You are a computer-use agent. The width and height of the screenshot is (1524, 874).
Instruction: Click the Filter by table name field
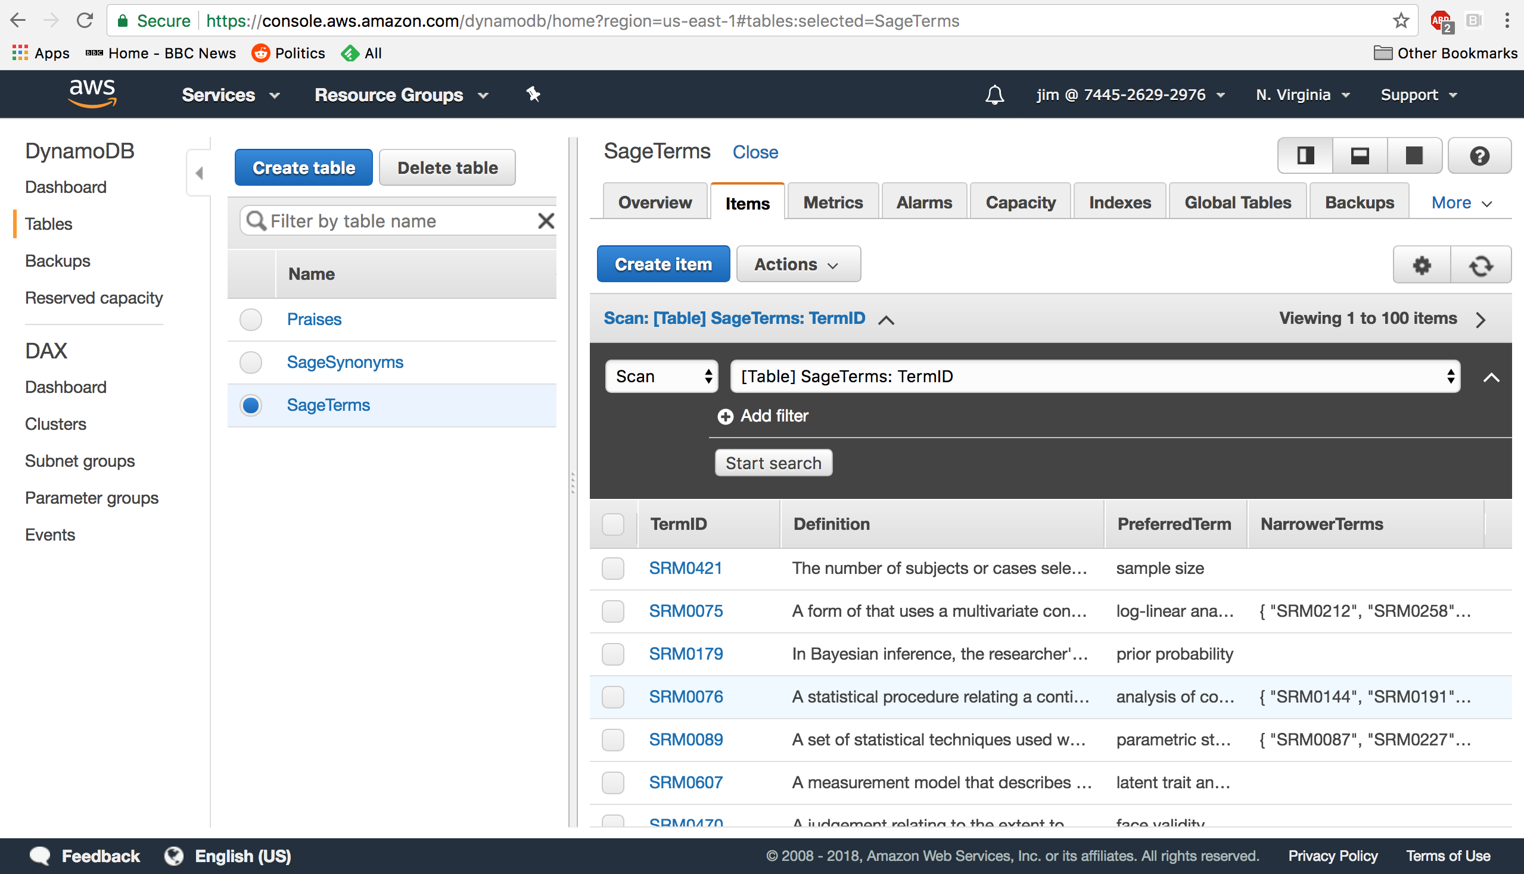[x=397, y=221]
